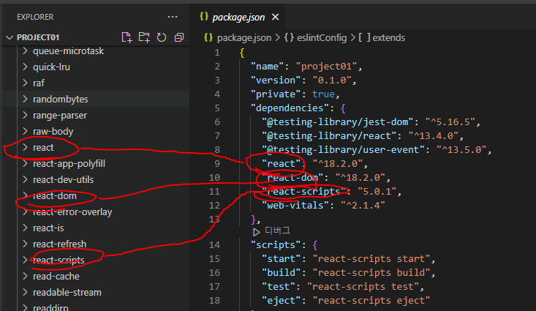Click "web-vitals" dependency key
The width and height of the screenshot is (536, 311).
click(295, 206)
